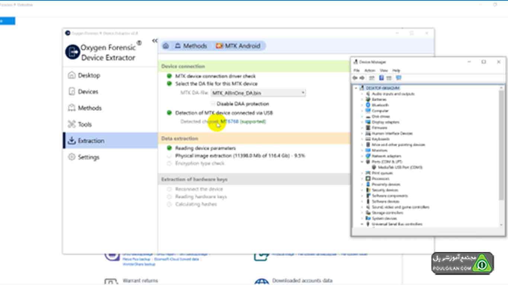Click the Monitors category icon in Device Manager
This screenshot has height=285, width=508.
coord(368,150)
